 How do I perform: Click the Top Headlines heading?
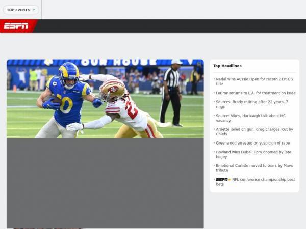click(227, 66)
